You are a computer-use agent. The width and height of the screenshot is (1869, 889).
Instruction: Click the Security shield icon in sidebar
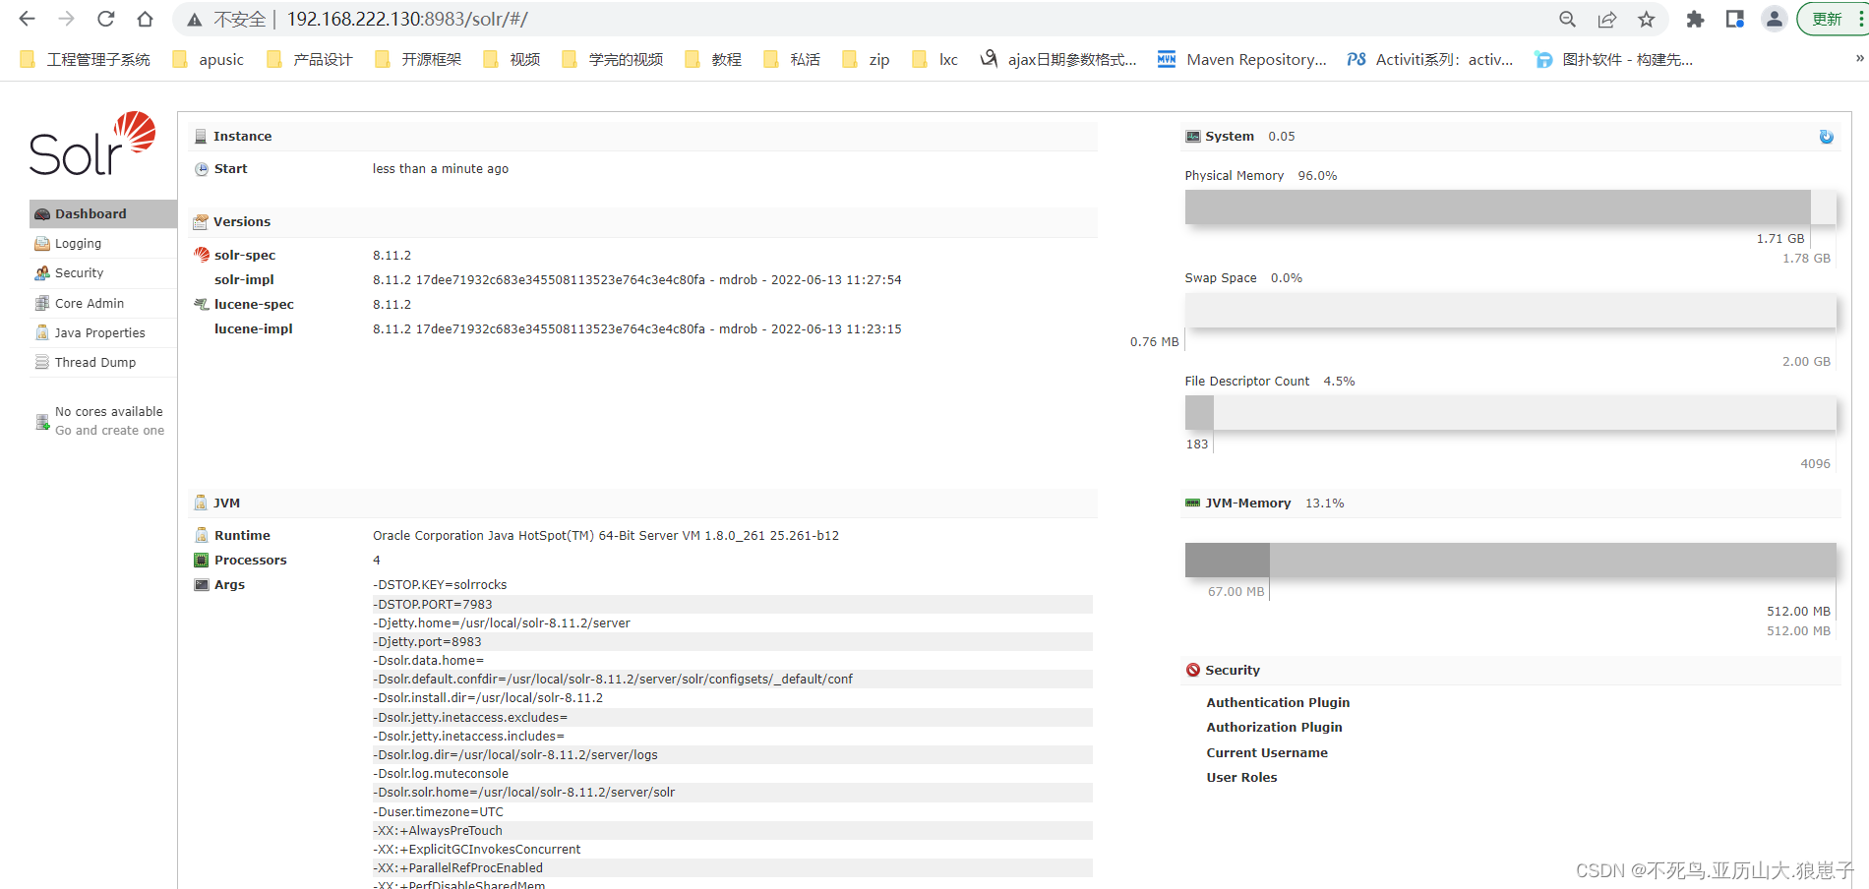(x=42, y=272)
